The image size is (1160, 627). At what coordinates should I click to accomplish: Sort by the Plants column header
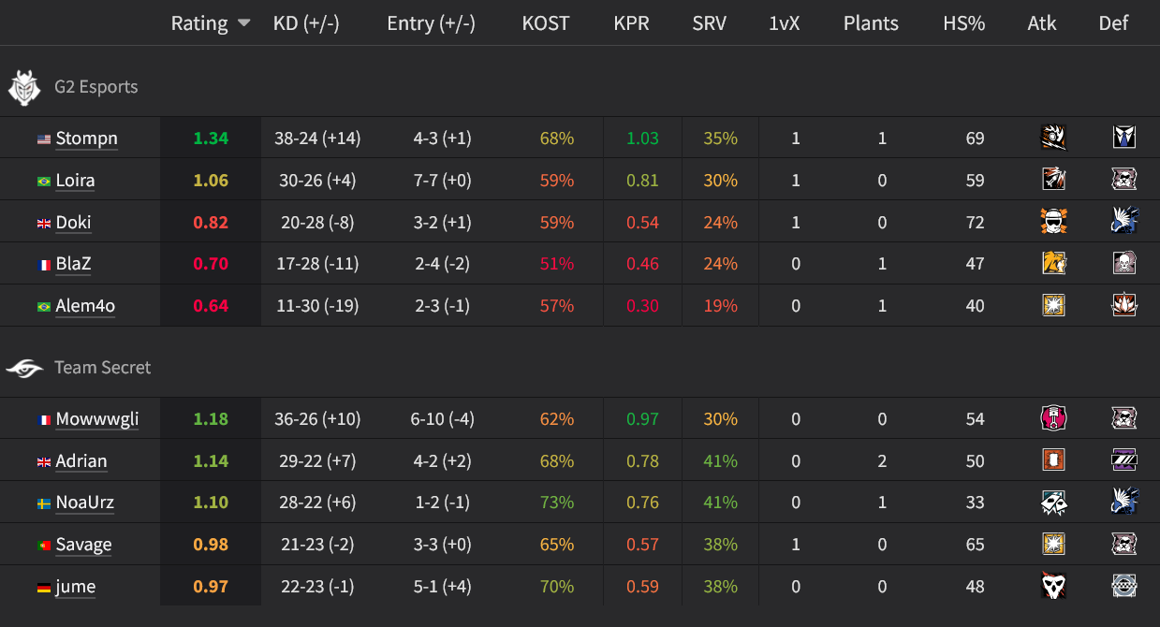[871, 23]
